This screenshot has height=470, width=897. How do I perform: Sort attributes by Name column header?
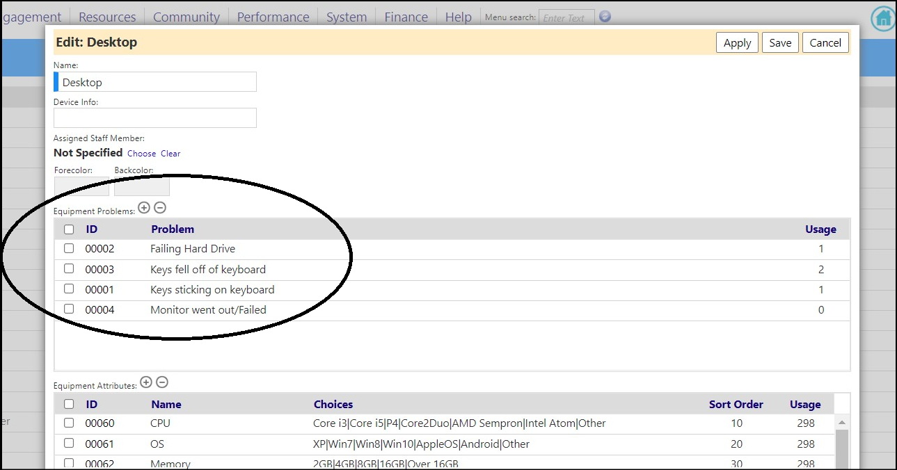(166, 405)
